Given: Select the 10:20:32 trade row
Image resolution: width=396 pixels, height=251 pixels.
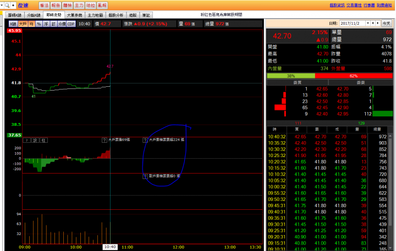Looking at the screenshot, I should point(327,161).
